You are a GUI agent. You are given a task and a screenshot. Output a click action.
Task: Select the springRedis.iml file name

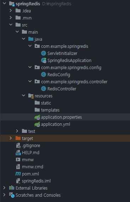tap(36, 181)
